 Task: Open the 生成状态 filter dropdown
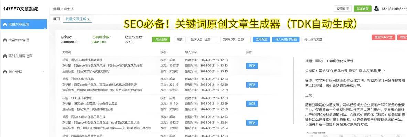203,39
